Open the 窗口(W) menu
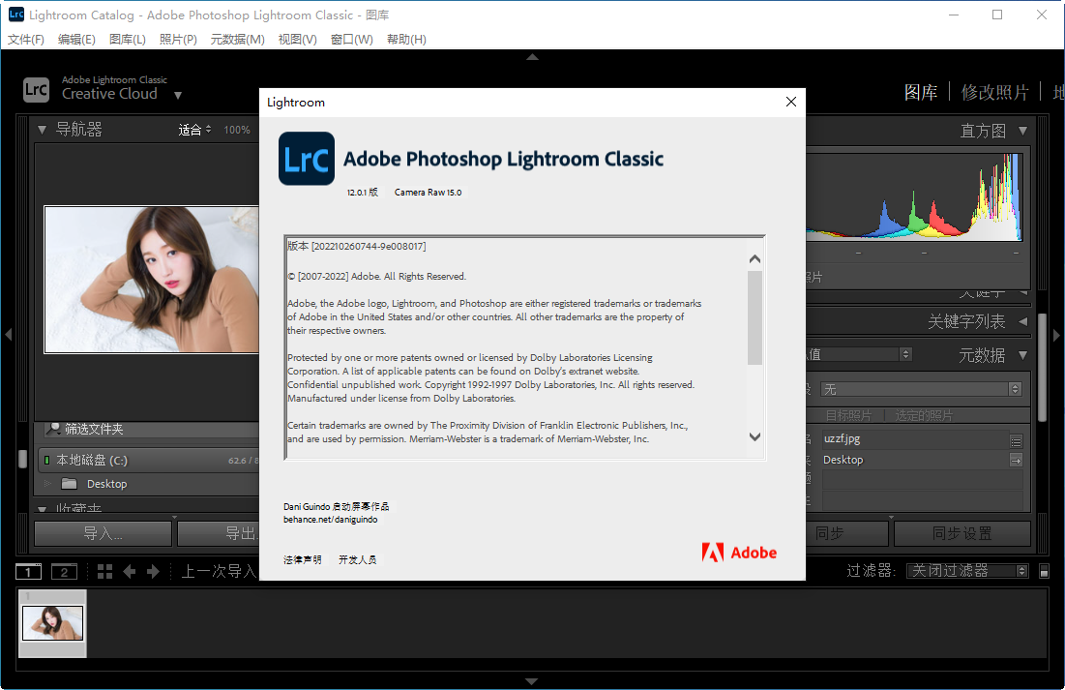Screen dimensions: 1065x690 (x=352, y=40)
